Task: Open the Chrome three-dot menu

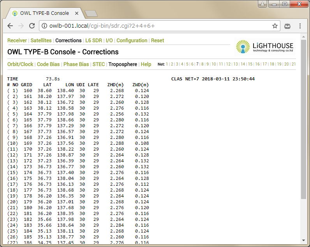Action: pyautogui.click(x=300, y=26)
